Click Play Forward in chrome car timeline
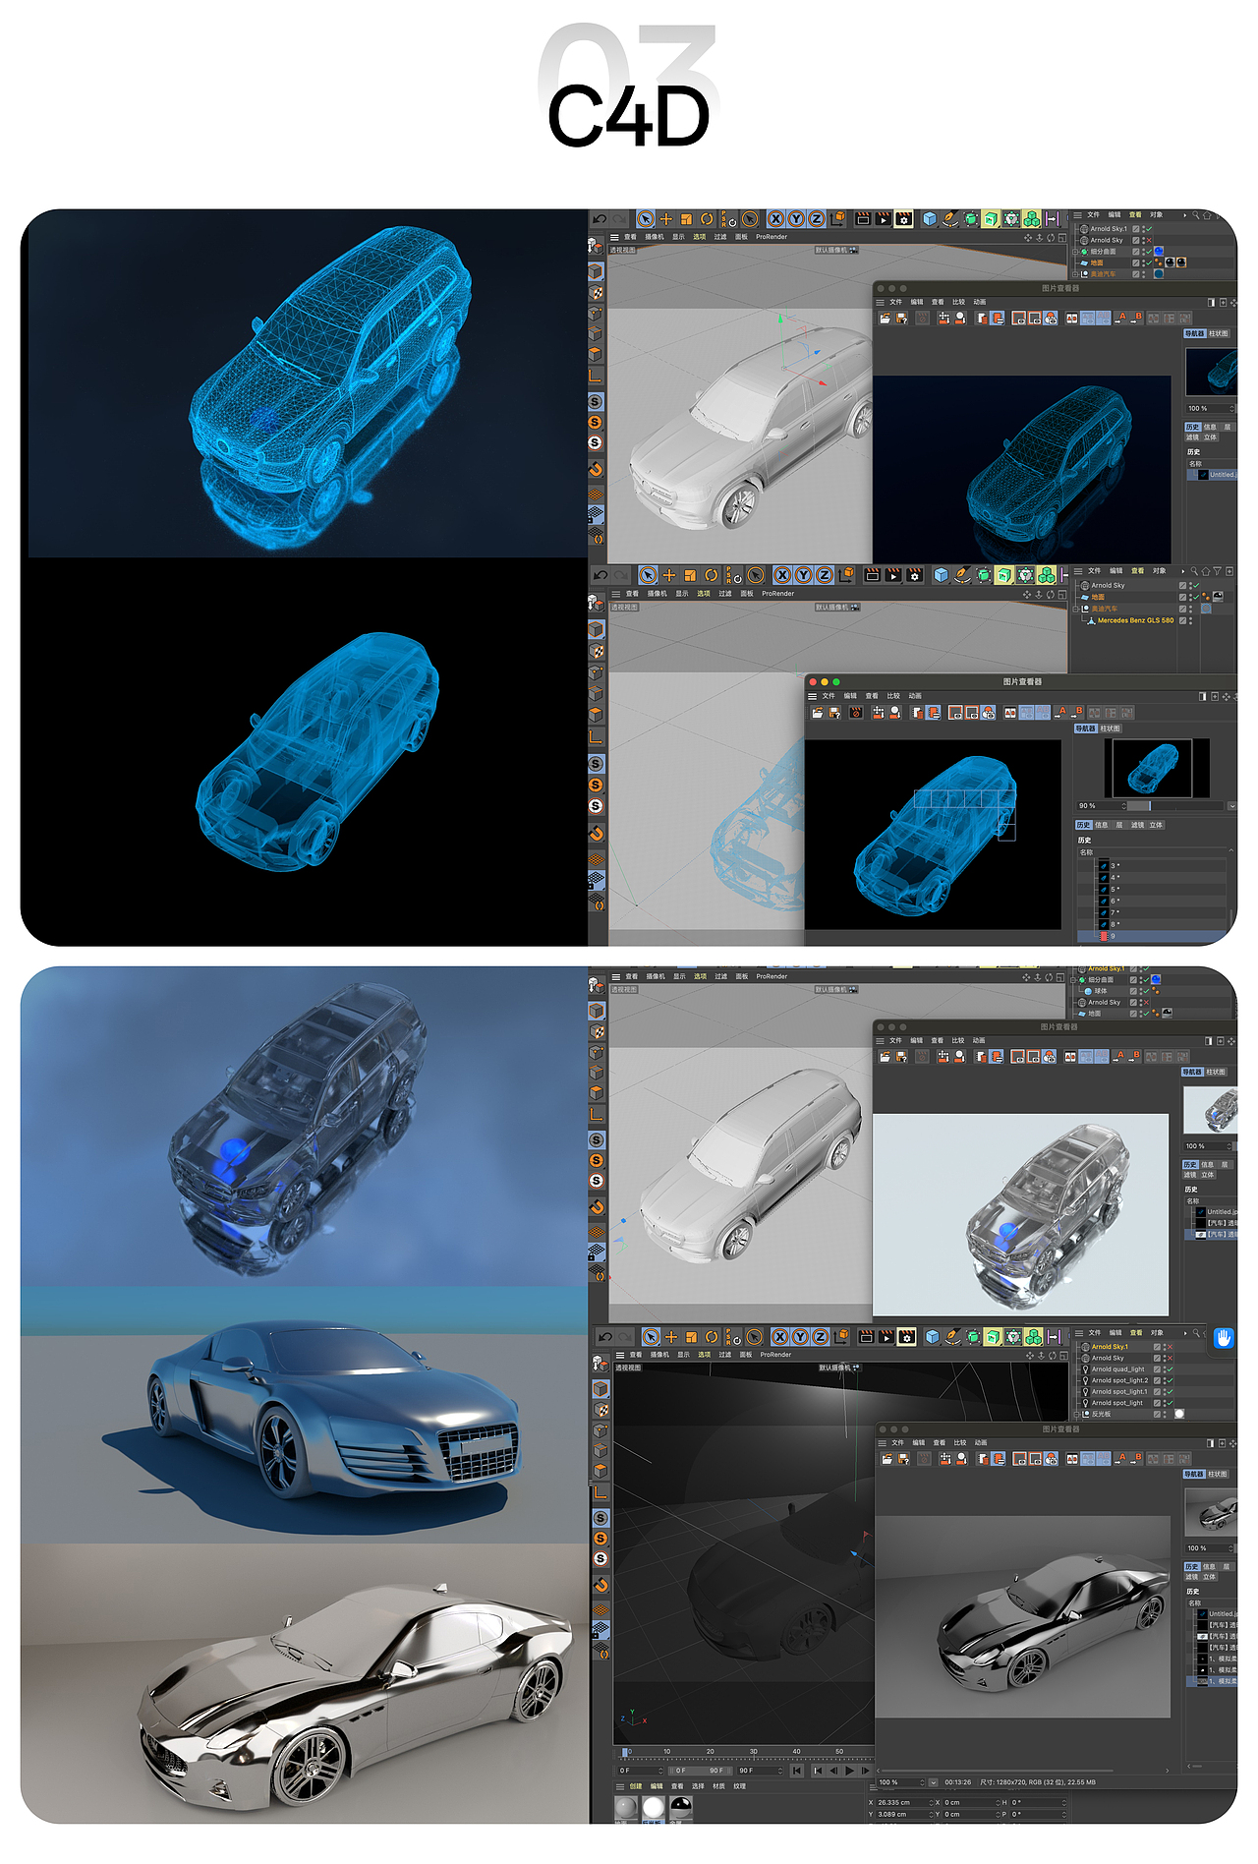The height and width of the screenshot is (1864, 1258). 850,1771
